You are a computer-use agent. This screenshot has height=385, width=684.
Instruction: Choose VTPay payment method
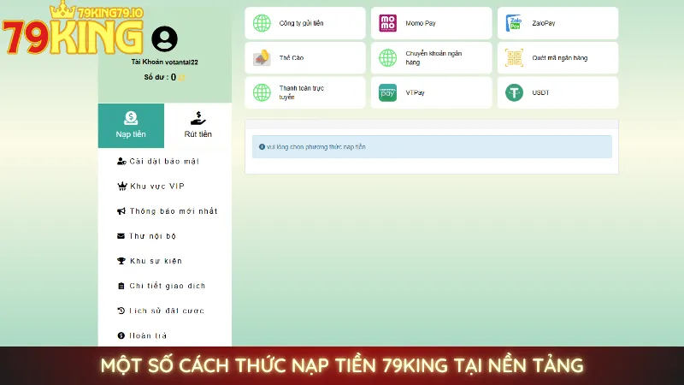(432, 92)
